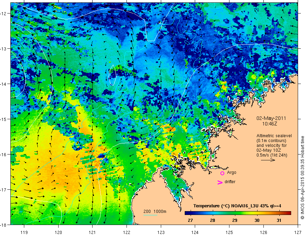305x235 pixels.
Task: Click the '0.5m/s (1kt 24h)' text
Action: (272, 155)
